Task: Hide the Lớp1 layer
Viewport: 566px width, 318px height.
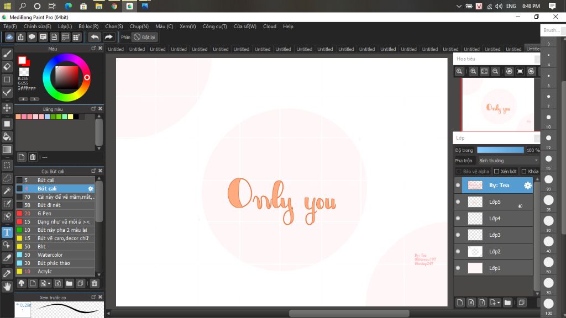Action: pos(458,268)
